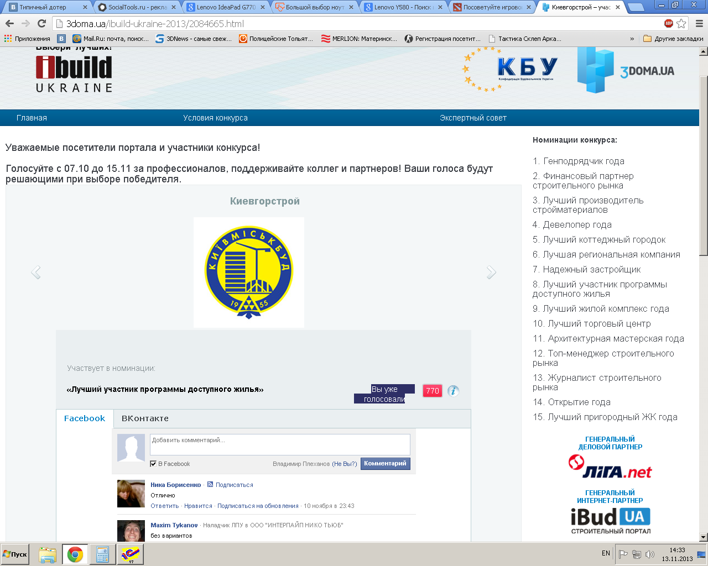
Task: Open nomination 10 Лучший торговый центр
Action: pyautogui.click(x=592, y=323)
